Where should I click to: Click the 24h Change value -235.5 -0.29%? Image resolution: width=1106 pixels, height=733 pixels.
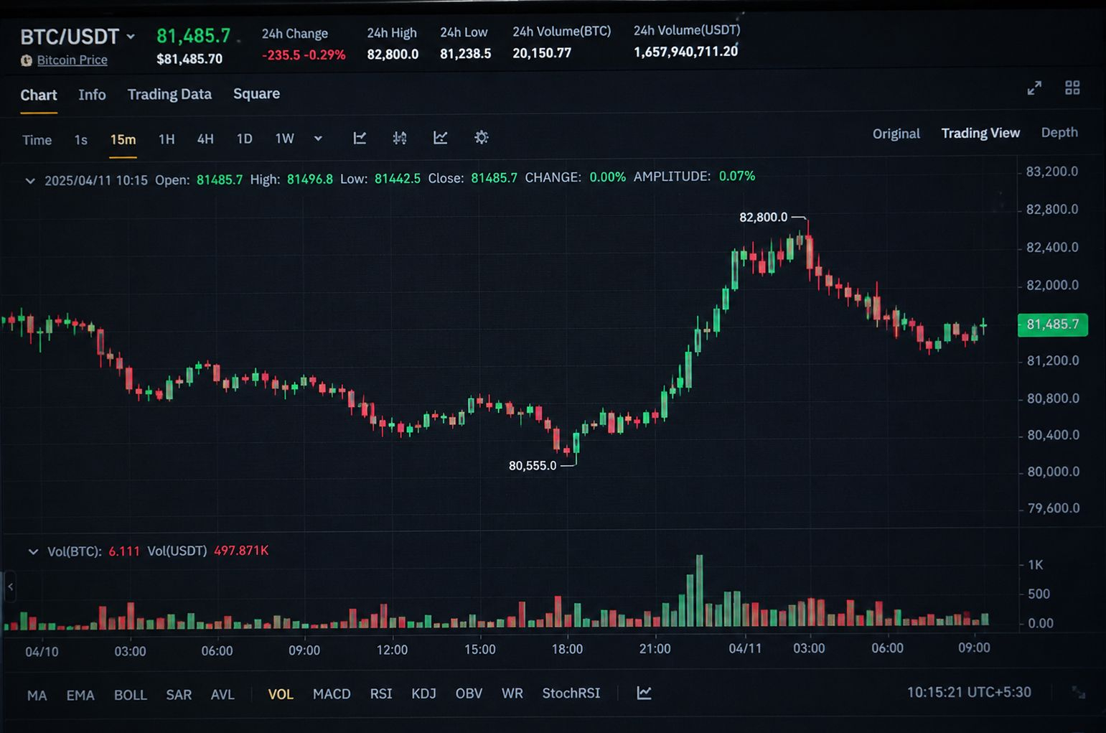(x=304, y=55)
